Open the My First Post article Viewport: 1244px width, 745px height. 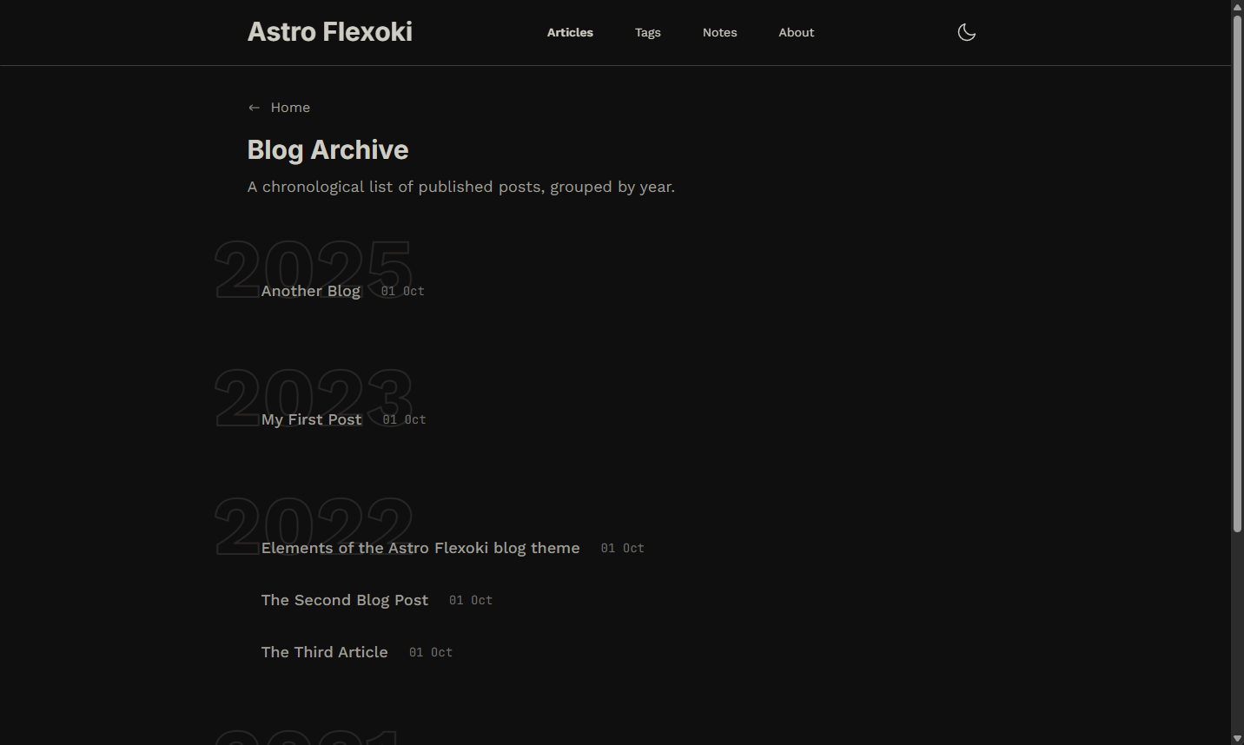tap(312, 419)
